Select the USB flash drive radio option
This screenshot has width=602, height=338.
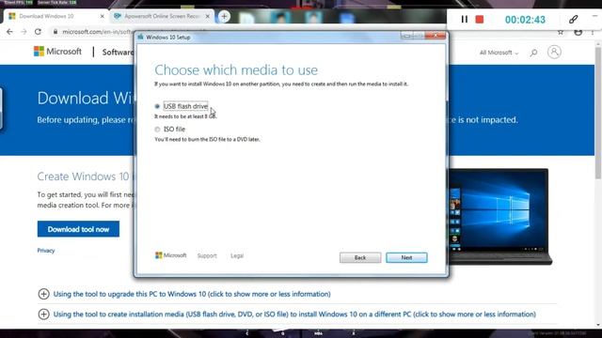157,106
